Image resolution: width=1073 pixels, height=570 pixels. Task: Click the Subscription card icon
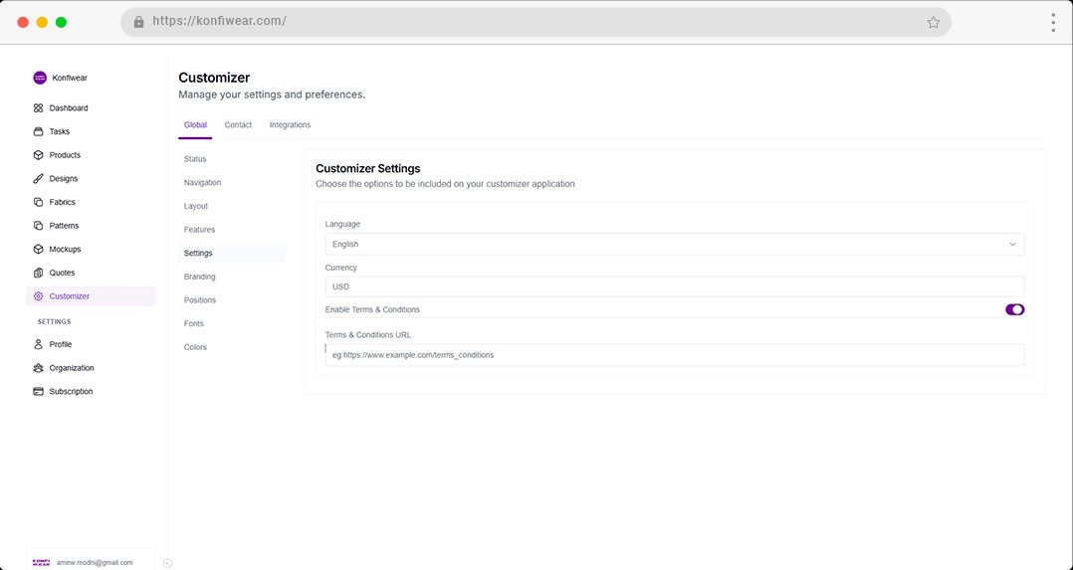pos(38,392)
